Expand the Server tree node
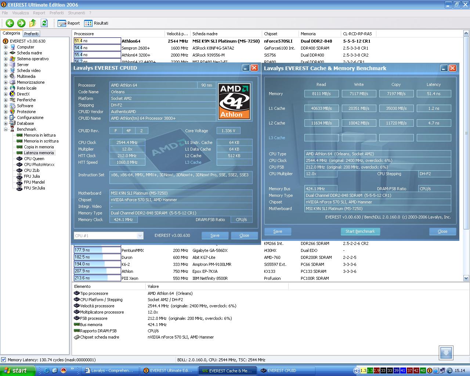470x376 pixels. [x=6, y=65]
